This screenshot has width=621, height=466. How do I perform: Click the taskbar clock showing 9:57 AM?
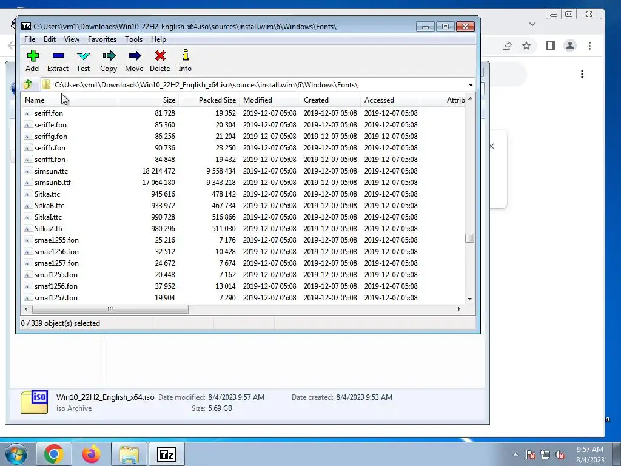point(589,454)
